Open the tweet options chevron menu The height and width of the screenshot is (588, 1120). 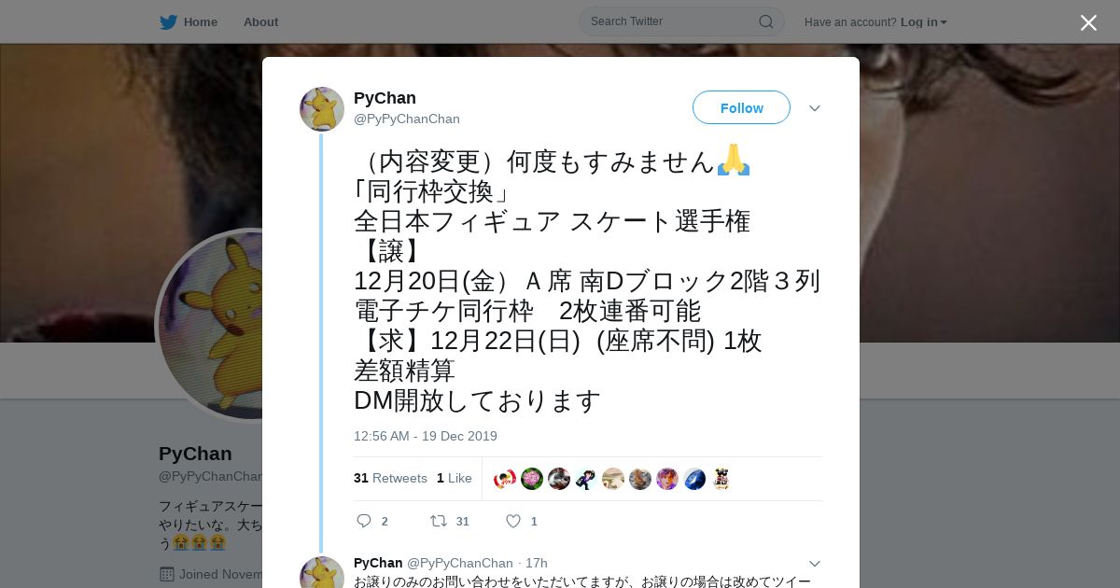coord(815,108)
